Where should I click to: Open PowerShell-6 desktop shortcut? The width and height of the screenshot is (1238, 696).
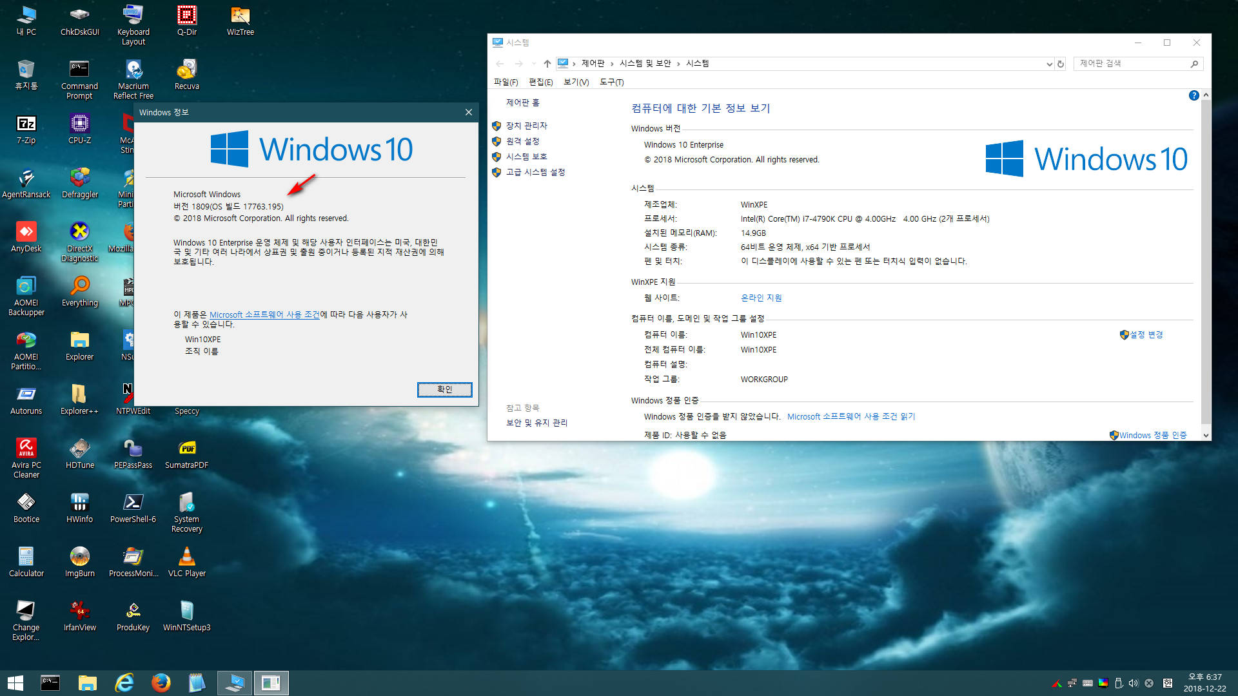[133, 508]
